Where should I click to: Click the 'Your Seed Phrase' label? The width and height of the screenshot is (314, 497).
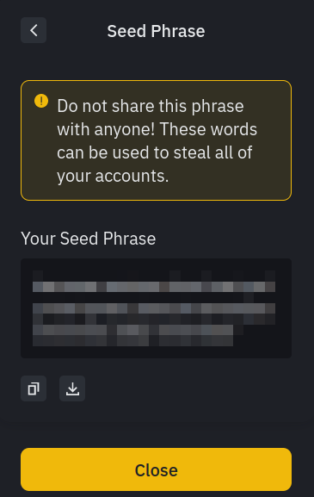89,239
